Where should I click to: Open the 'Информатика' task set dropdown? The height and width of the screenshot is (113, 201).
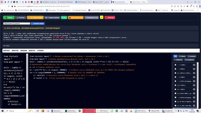[17, 24]
